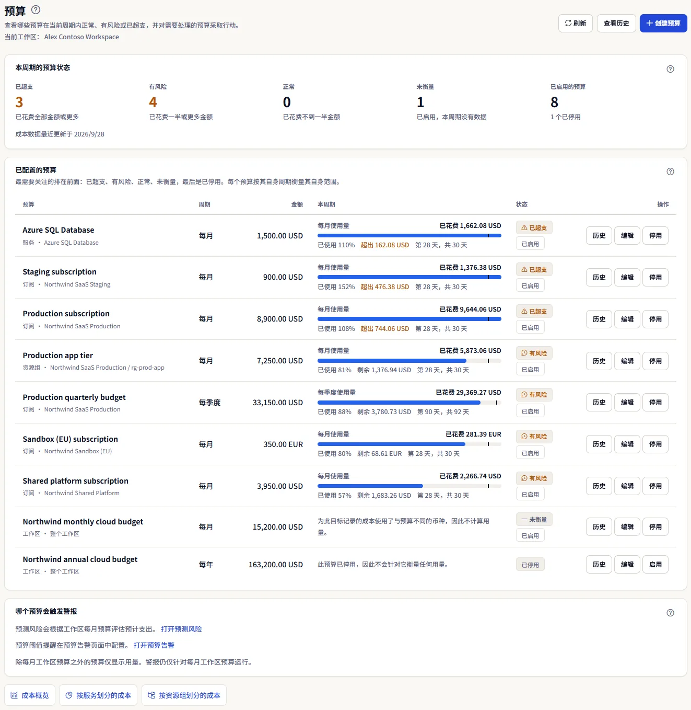The height and width of the screenshot is (710, 691).
Task: Click 已停用 status badge on annual budget row
Action: click(x=530, y=565)
